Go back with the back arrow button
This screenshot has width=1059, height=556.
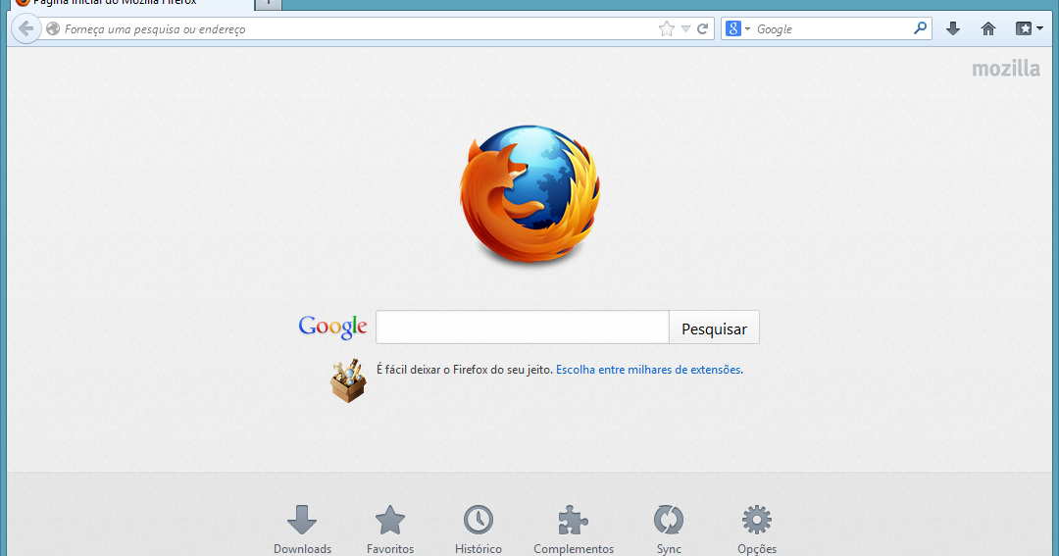click(25, 29)
